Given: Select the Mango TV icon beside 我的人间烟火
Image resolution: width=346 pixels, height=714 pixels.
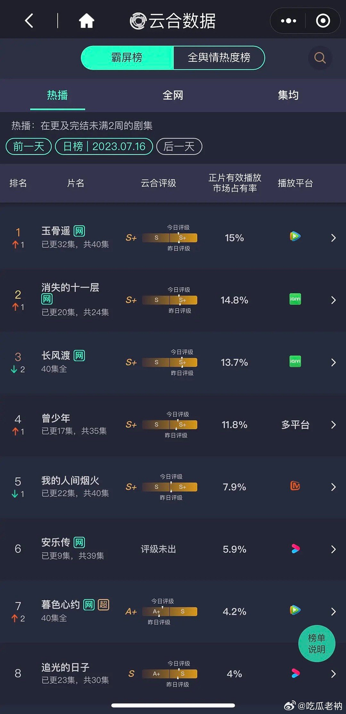Looking at the screenshot, I should tap(295, 486).
